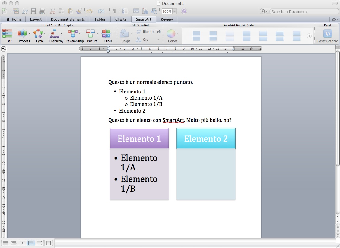Viewport: 340px width, 248px height.
Task: Insert an Other SmartArt graphic
Action: click(x=108, y=36)
